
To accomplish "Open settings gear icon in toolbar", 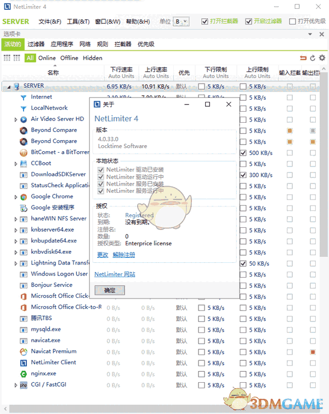I will point(322,58).
